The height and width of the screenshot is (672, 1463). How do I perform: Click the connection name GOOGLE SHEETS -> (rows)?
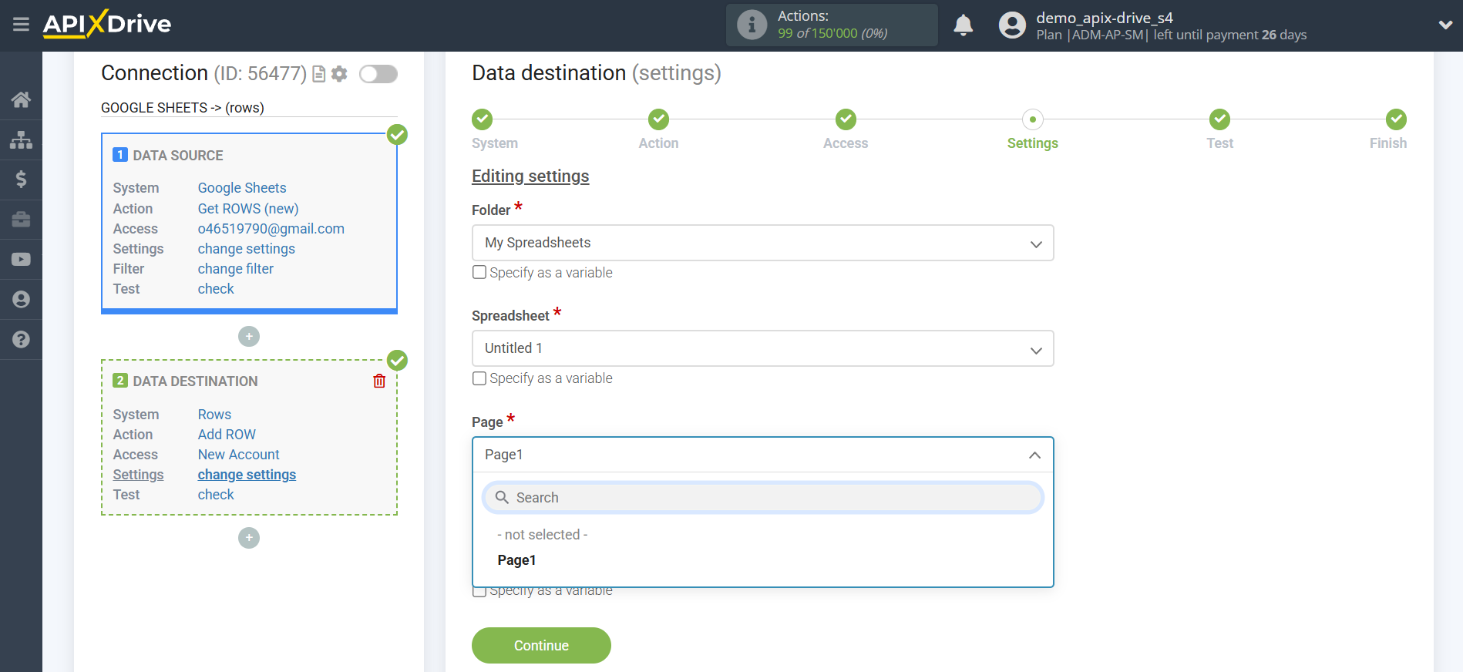(183, 108)
